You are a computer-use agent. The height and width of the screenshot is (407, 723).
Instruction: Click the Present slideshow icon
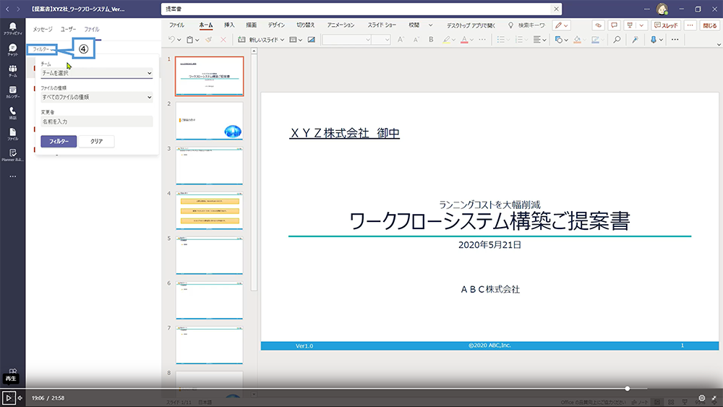630,25
